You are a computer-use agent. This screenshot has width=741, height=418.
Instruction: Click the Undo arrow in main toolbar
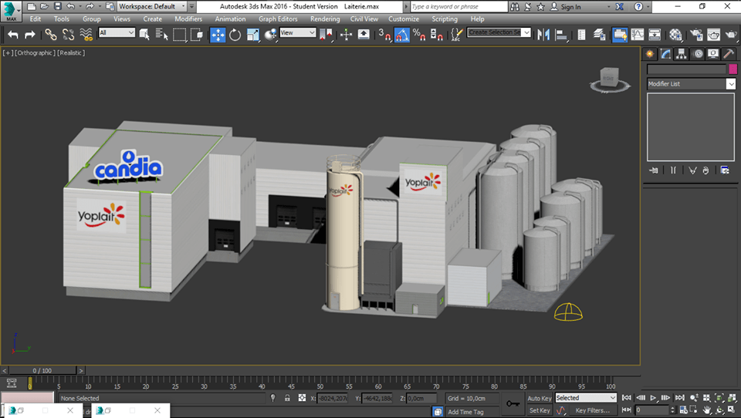[13, 34]
